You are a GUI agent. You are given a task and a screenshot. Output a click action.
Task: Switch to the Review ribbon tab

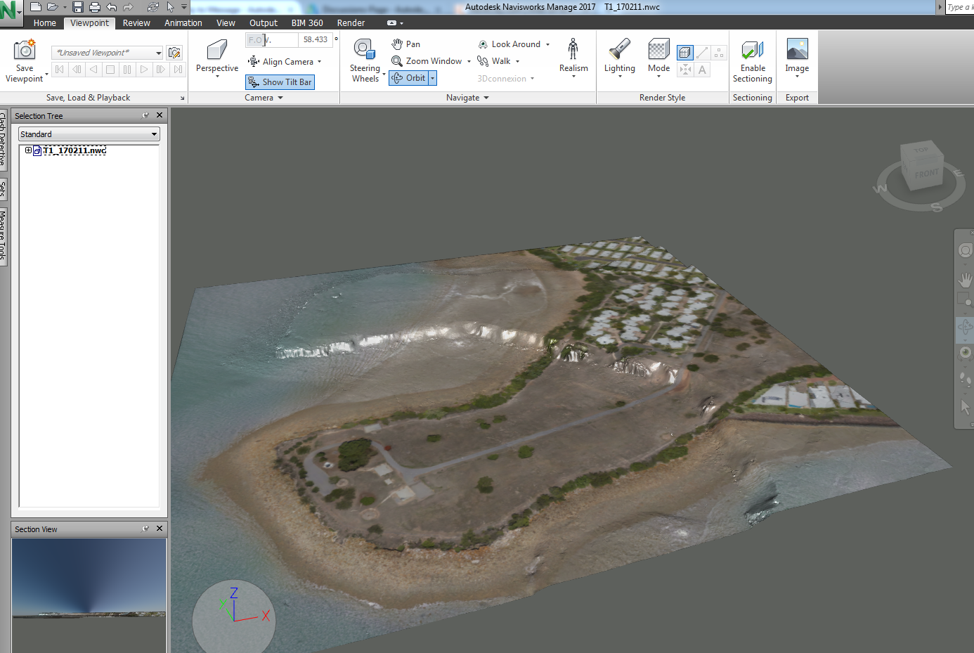(x=136, y=22)
